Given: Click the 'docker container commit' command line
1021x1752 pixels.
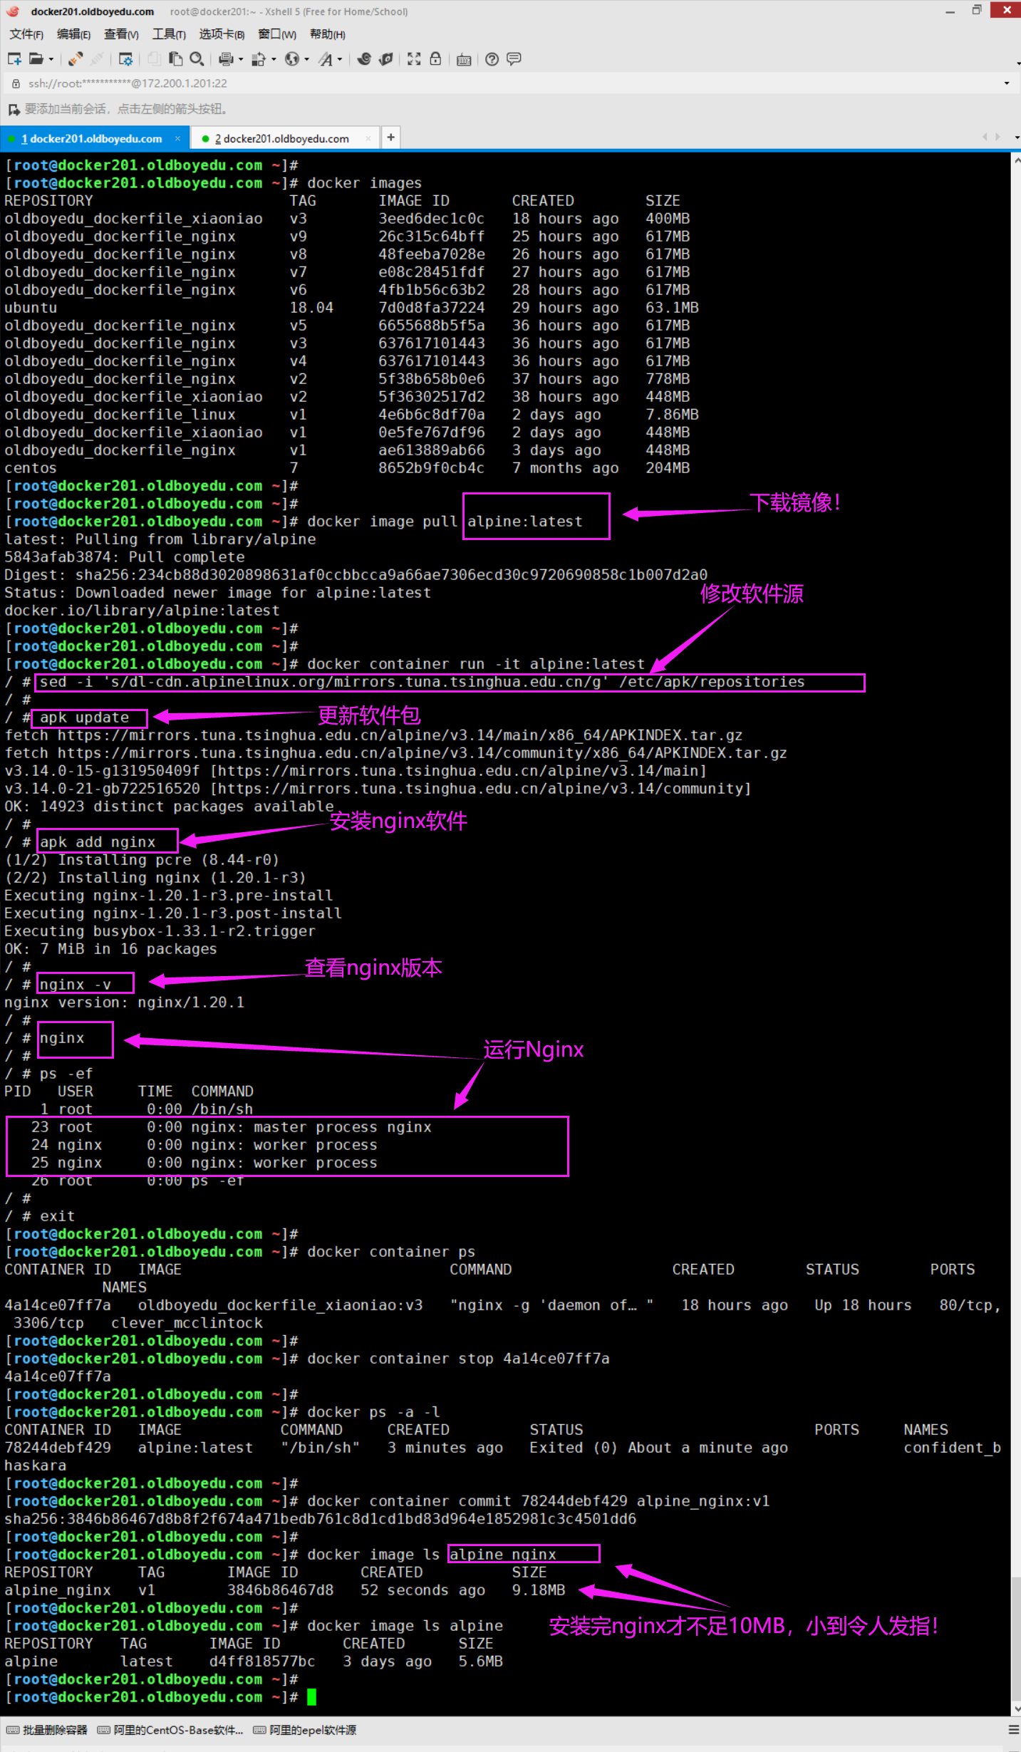Looking at the screenshot, I should [538, 1501].
